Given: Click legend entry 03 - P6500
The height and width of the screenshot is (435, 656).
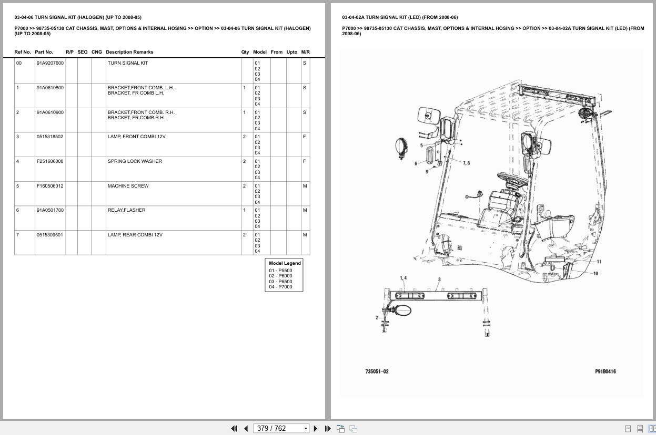Looking at the screenshot, I should tap(280, 282).
